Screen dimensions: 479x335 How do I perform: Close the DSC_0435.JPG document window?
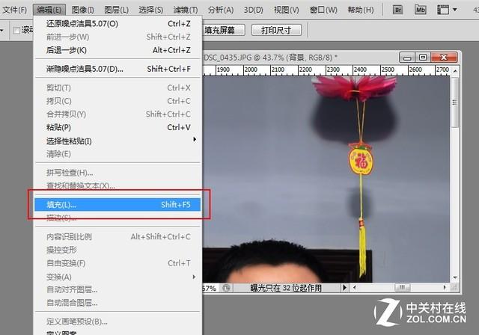point(444,58)
